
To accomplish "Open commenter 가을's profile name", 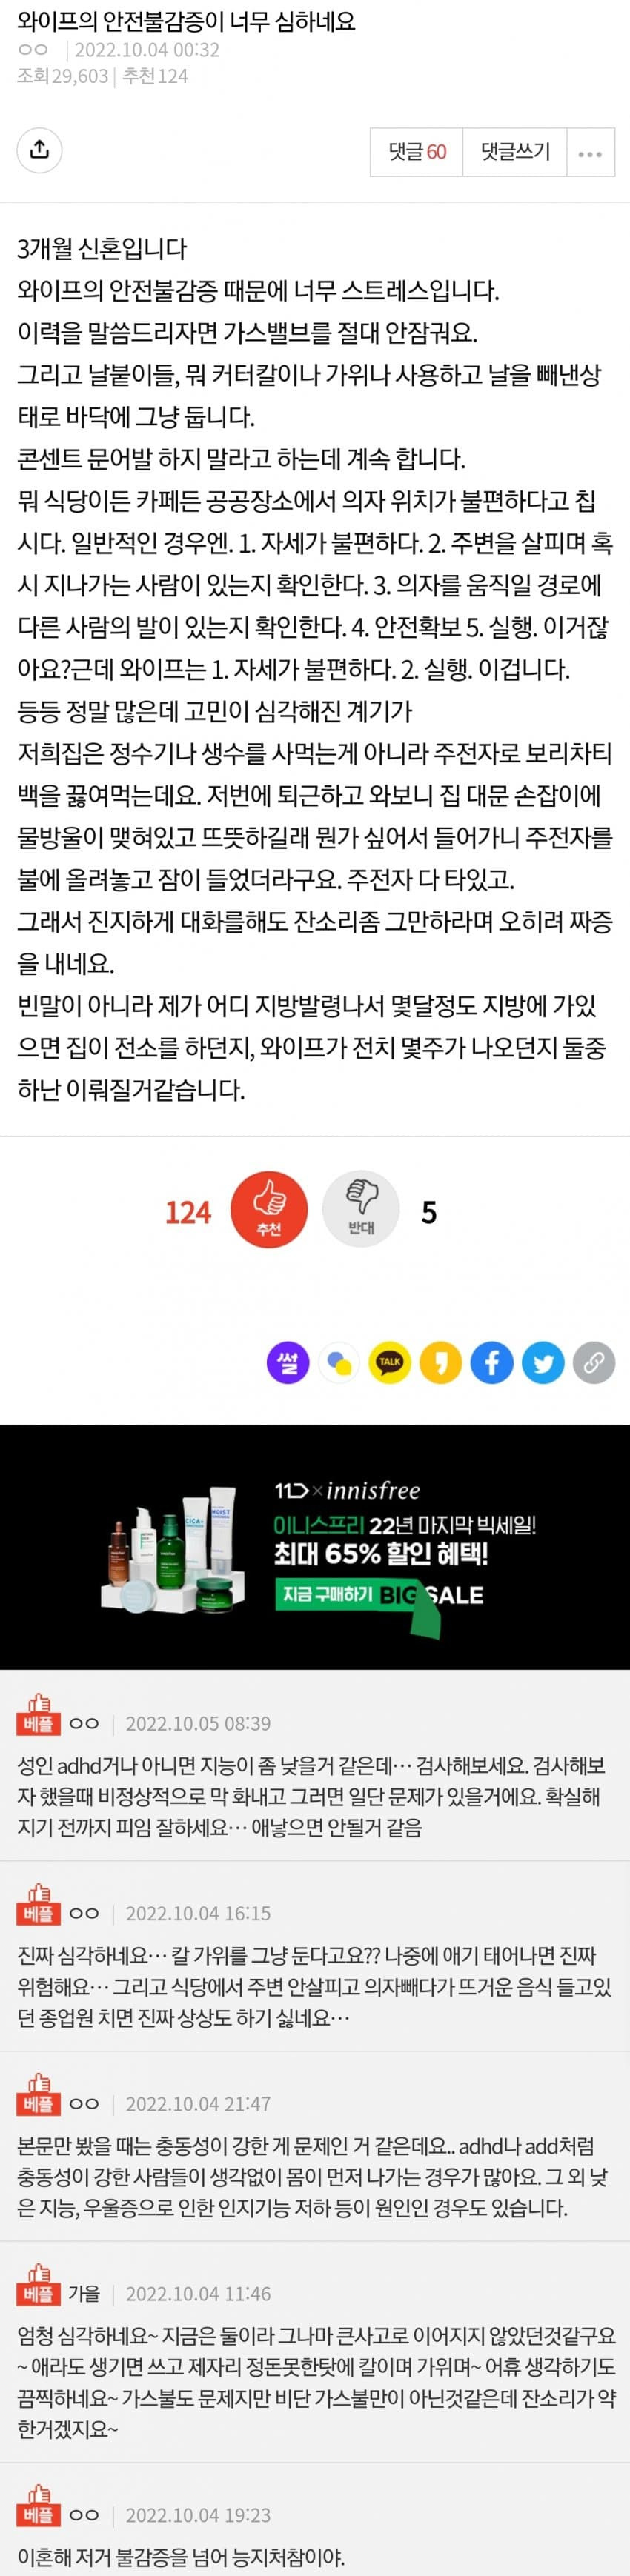I will tap(84, 2293).
